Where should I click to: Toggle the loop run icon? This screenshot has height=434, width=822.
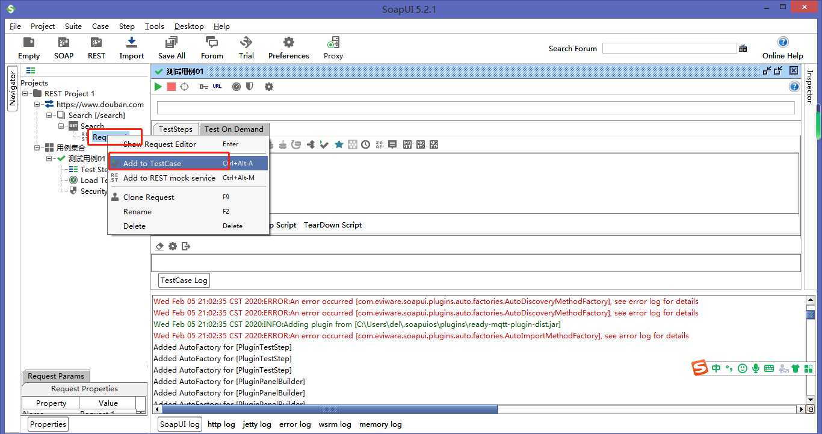tap(185, 87)
